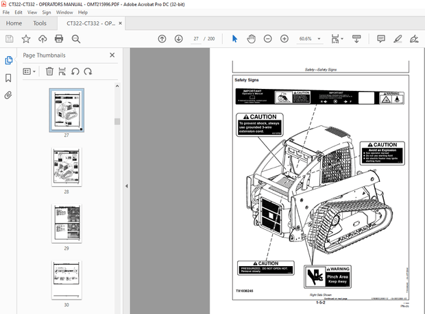Print the document using printer icon
This screenshot has height=314, width=425.
click(x=59, y=39)
